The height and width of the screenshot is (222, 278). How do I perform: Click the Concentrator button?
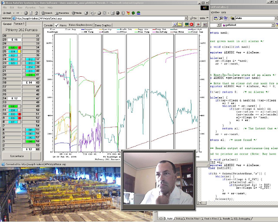click(x=17, y=156)
